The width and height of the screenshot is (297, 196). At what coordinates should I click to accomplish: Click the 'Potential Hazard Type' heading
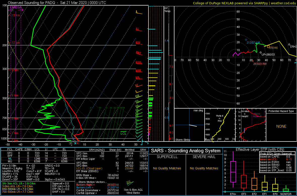(x=281, y=111)
